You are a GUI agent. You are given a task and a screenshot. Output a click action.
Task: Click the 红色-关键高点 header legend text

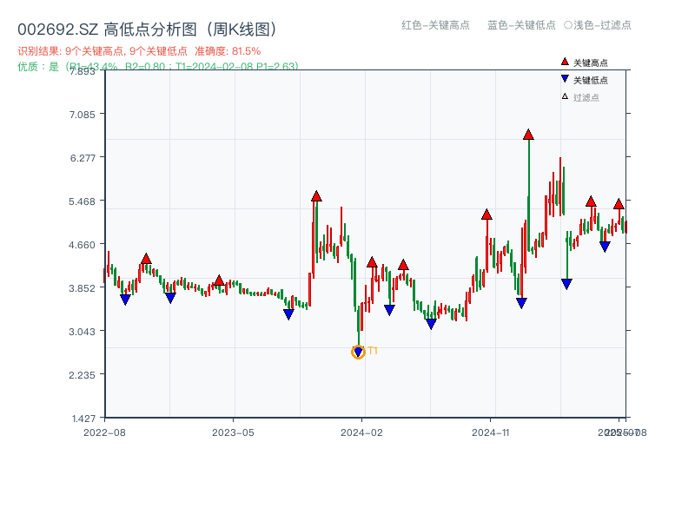pyautogui.click(x=435, y=25)
